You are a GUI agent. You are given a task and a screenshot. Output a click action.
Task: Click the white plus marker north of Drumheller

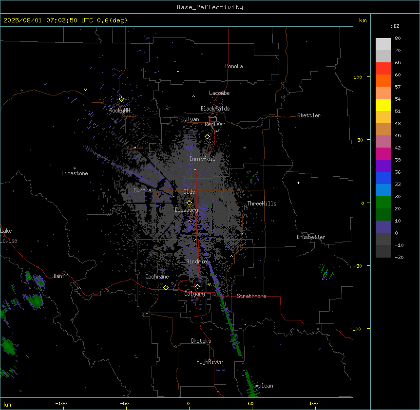(298, 183)
